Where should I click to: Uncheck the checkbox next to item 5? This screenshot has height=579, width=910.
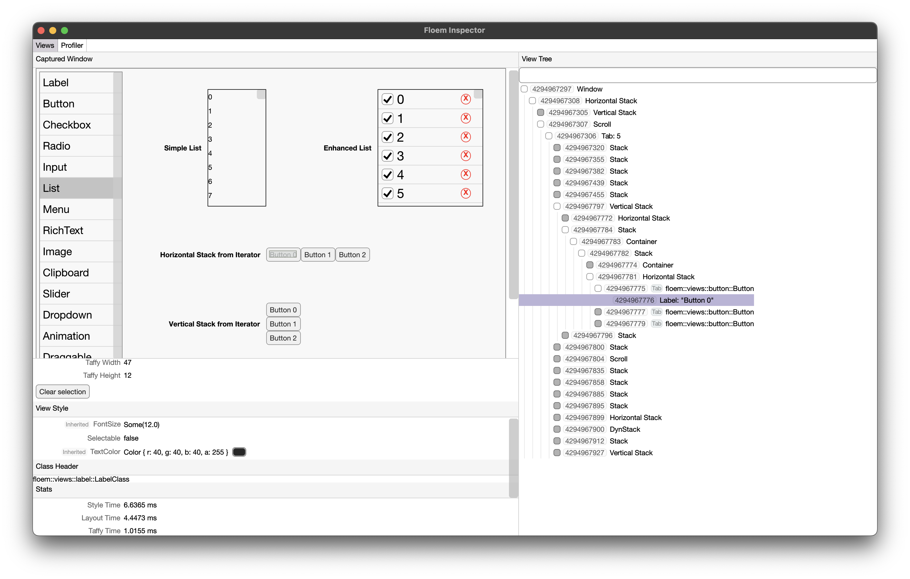[x=387, y=193]
